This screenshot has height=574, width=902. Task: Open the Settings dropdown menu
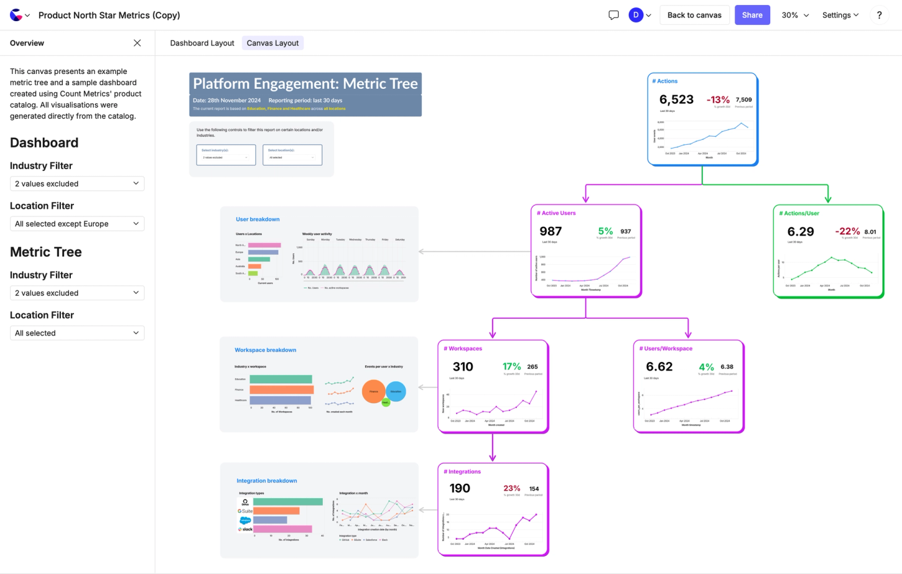pos(840,15)
